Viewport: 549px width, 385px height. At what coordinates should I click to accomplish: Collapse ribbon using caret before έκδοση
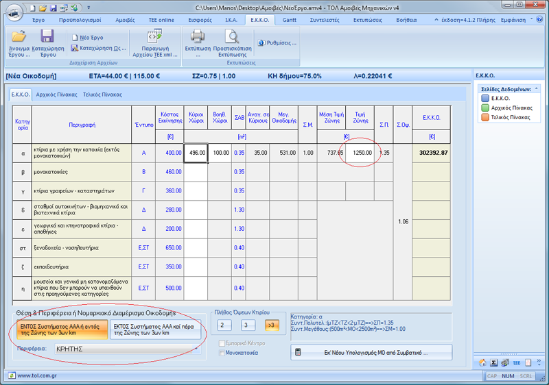[x=436, y=20]
